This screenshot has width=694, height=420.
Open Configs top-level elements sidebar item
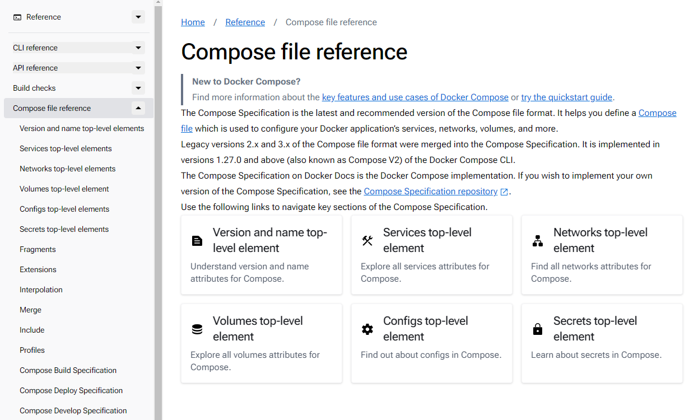[64, 209]
